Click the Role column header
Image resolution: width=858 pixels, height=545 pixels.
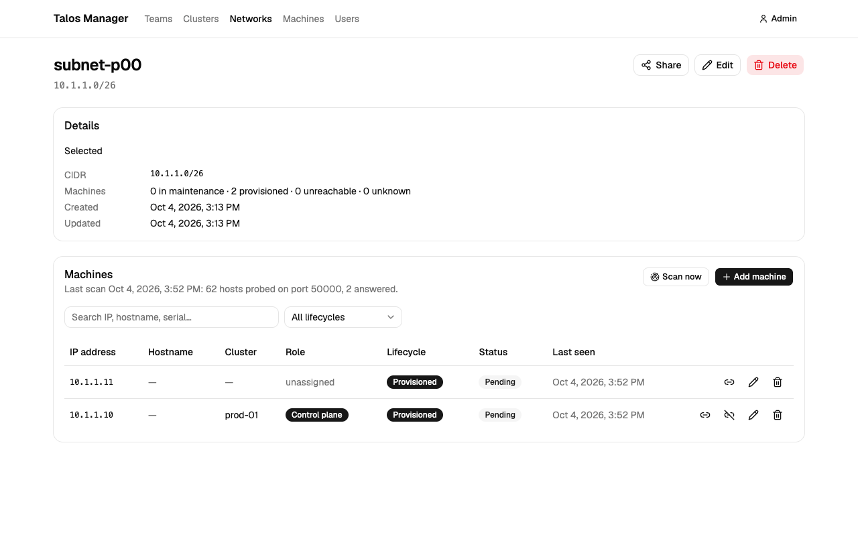point(295,352)
